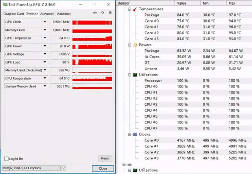Select the Sensors tab

[32, 13]
